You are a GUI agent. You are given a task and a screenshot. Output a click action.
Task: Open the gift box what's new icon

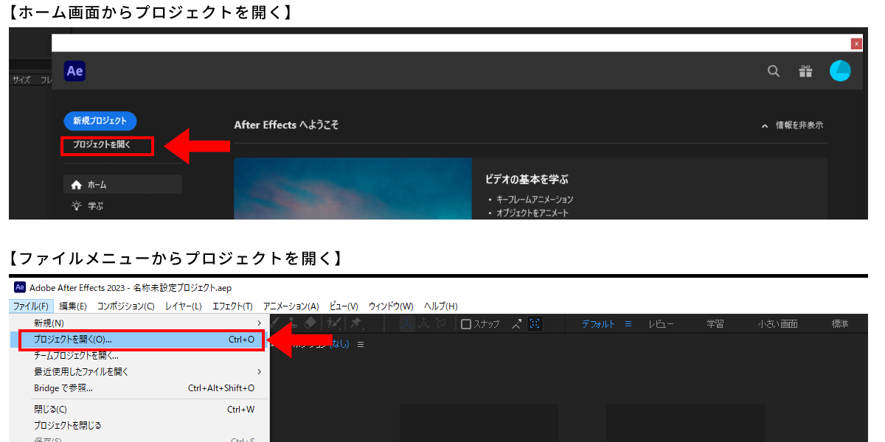[805, 71]
